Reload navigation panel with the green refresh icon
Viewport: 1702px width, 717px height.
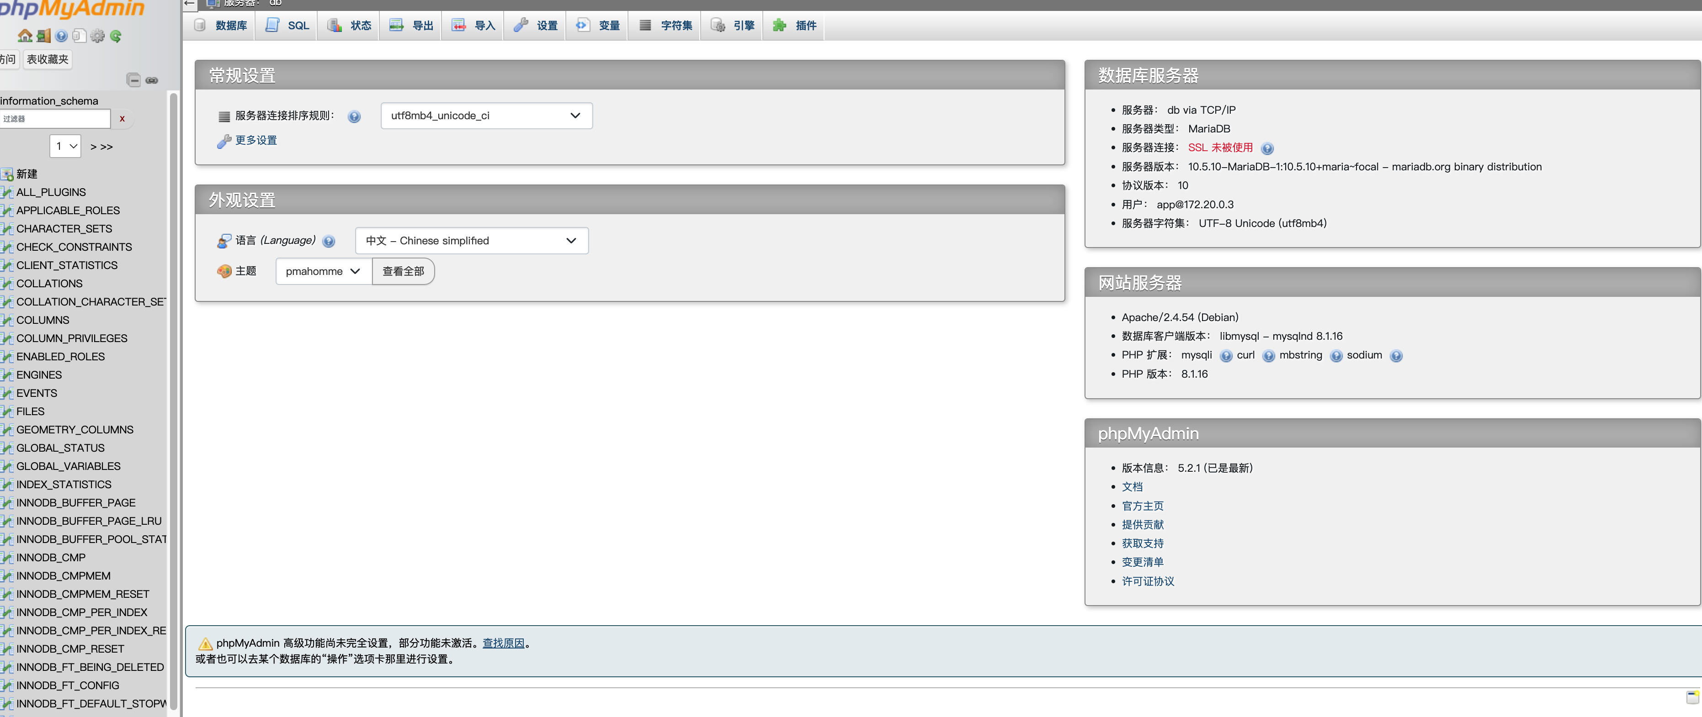116,36
